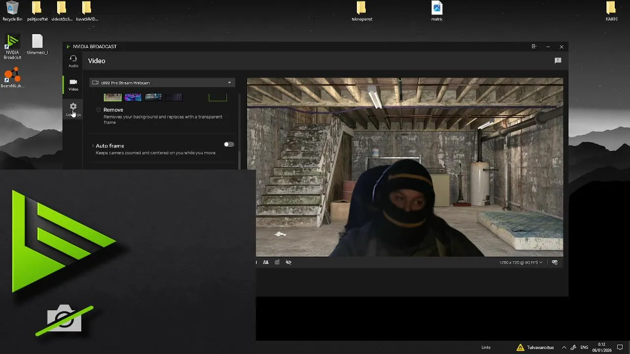This screenshot has height=354, width=630.
Task: Open the Tulvavaroitus warning on taskbar
Action: click(535, 348)
